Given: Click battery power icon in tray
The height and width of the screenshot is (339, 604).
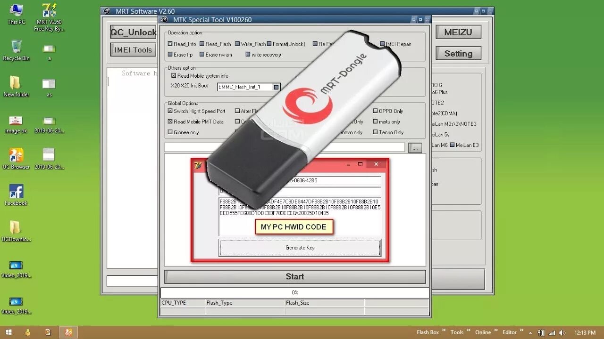Looking at the screenshot, I should (541, 332).
